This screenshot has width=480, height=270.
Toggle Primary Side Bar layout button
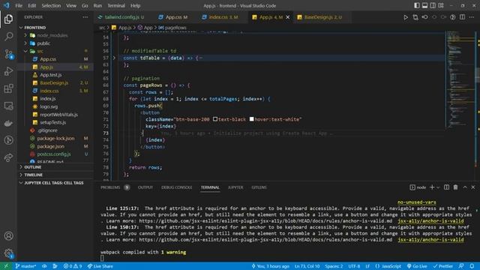click(417, 5)
